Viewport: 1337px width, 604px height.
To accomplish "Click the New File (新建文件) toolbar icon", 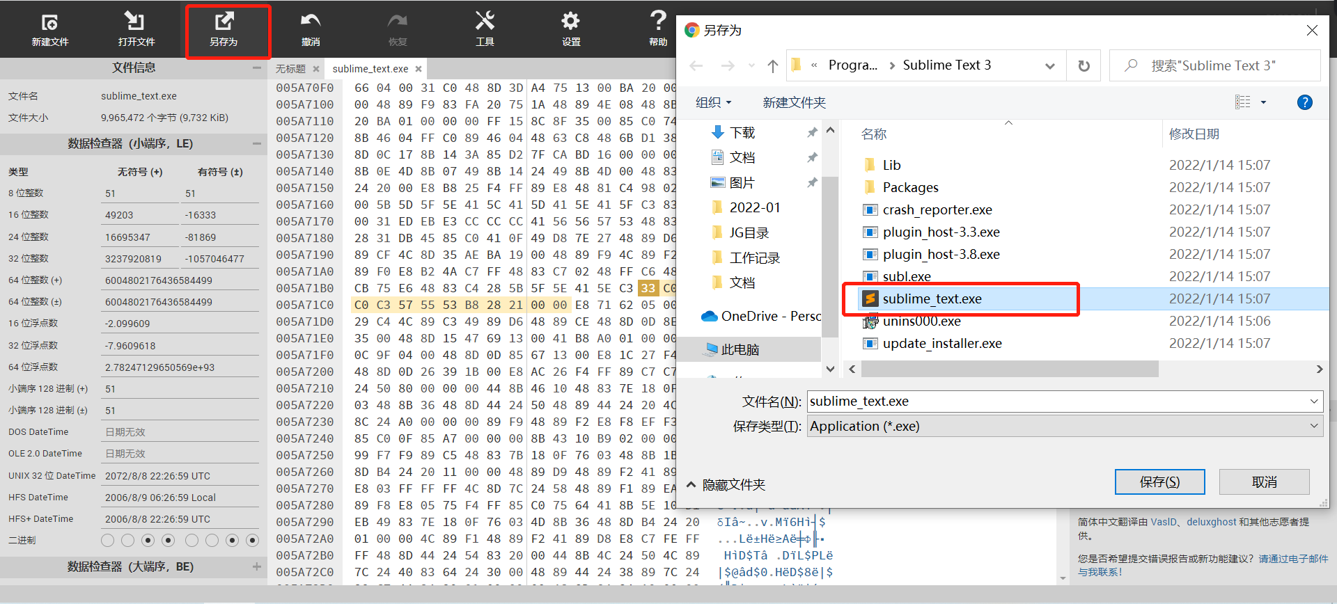I will [x=50, y=30].
